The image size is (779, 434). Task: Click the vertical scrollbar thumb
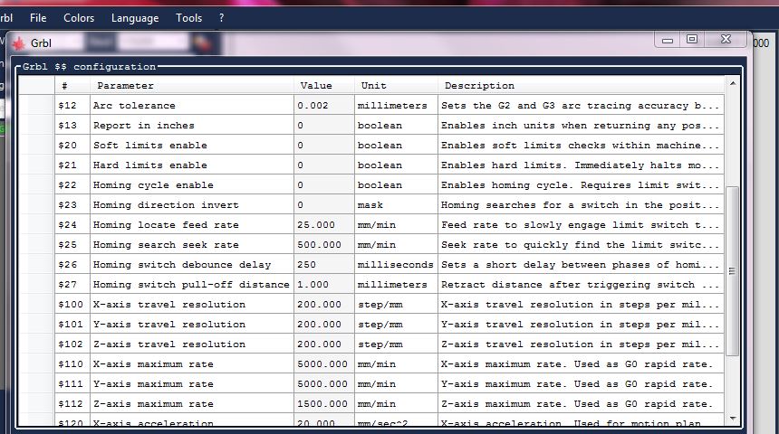[732, 271]
